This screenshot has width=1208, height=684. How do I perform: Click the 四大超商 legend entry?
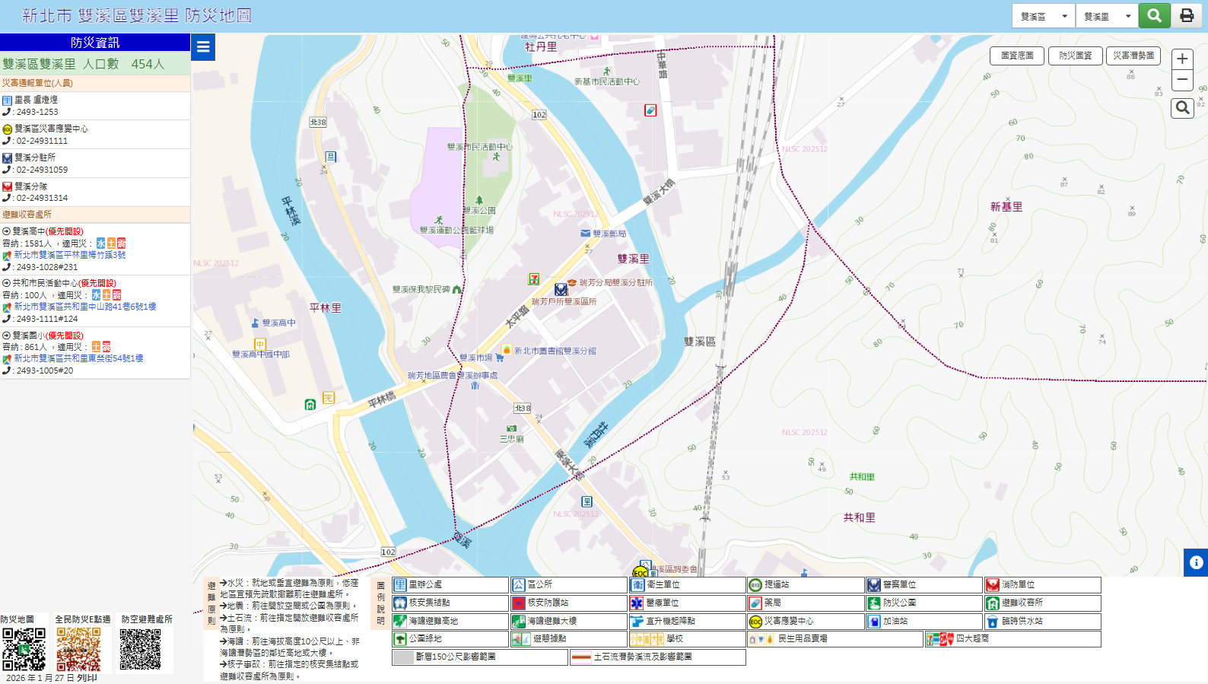click(x=1013, y=639)
